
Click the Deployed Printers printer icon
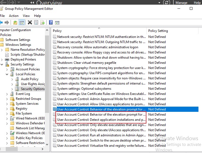click(7, 59)
